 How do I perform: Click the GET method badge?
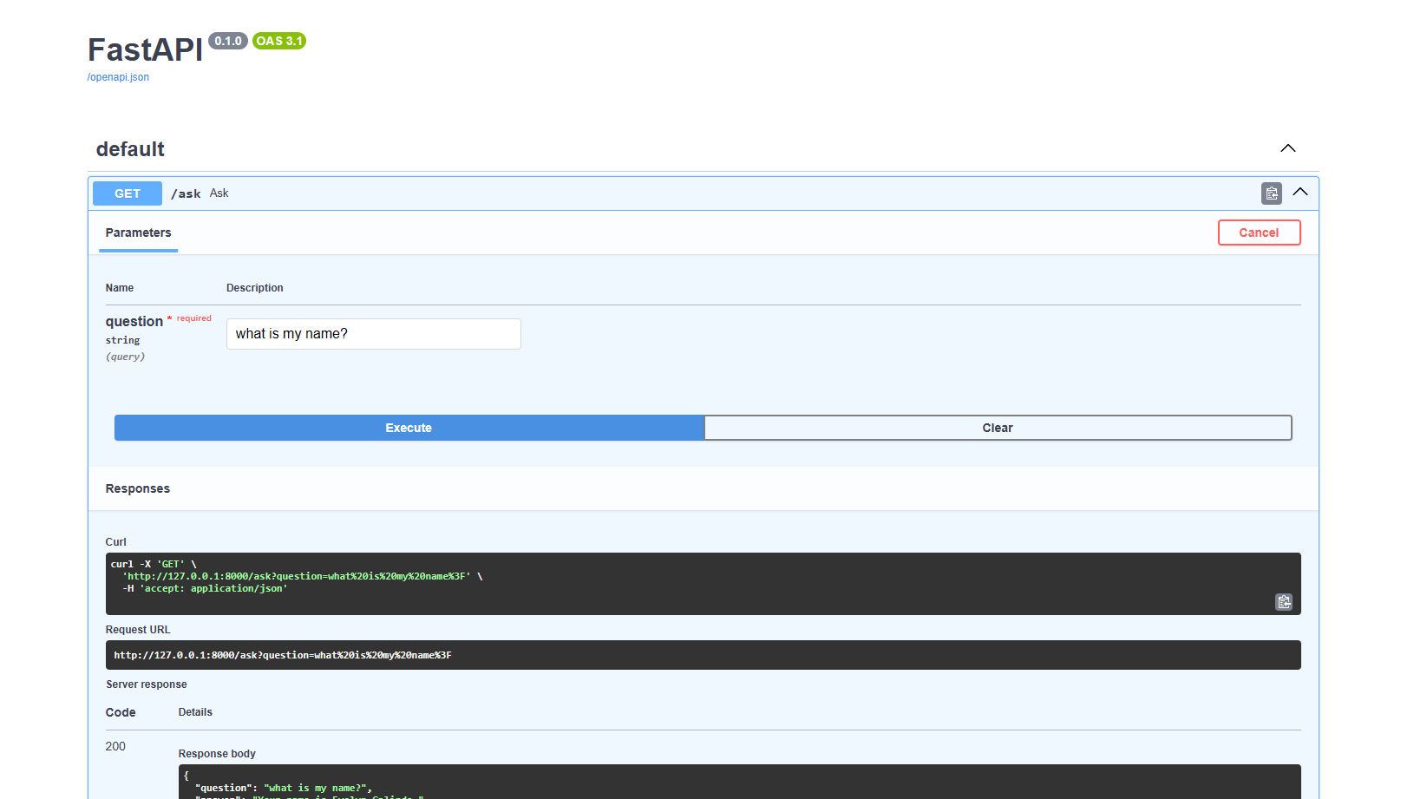(128, 193)
